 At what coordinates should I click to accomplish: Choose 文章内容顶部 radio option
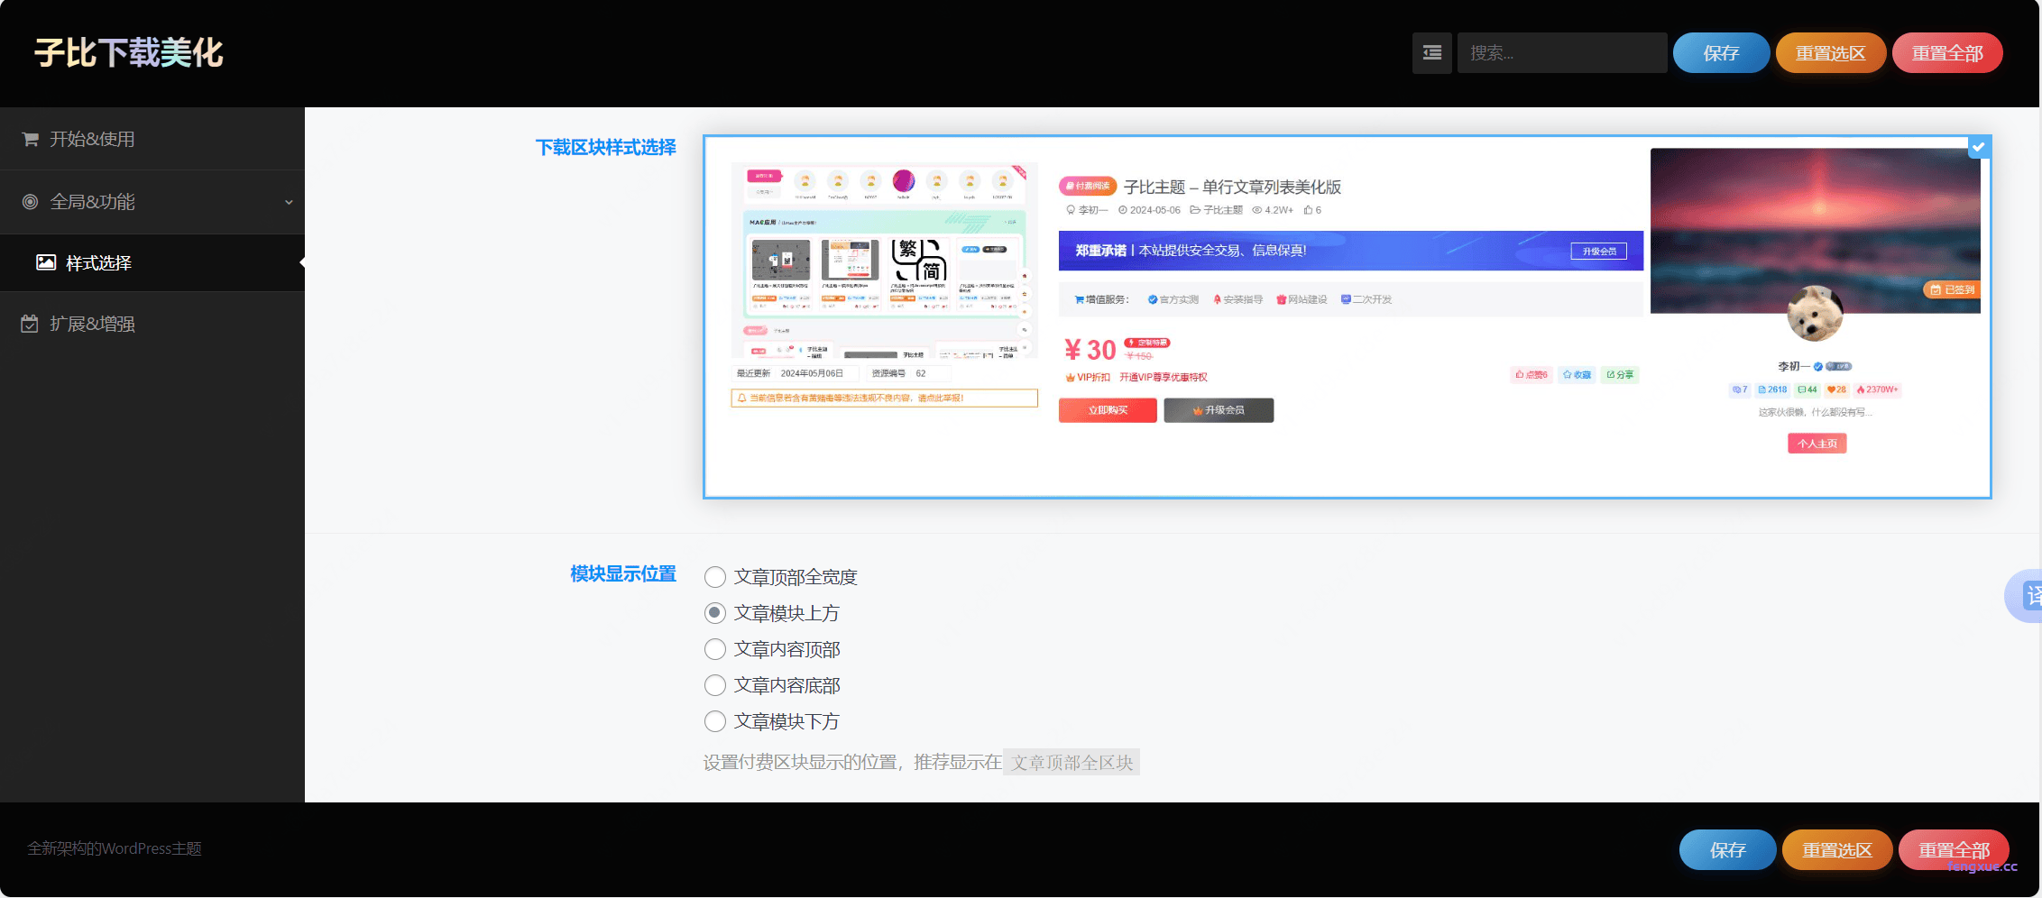coord(715,649)
